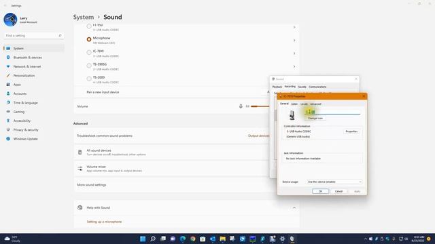Open IC-7600 device details chevron

click(294, 54)
